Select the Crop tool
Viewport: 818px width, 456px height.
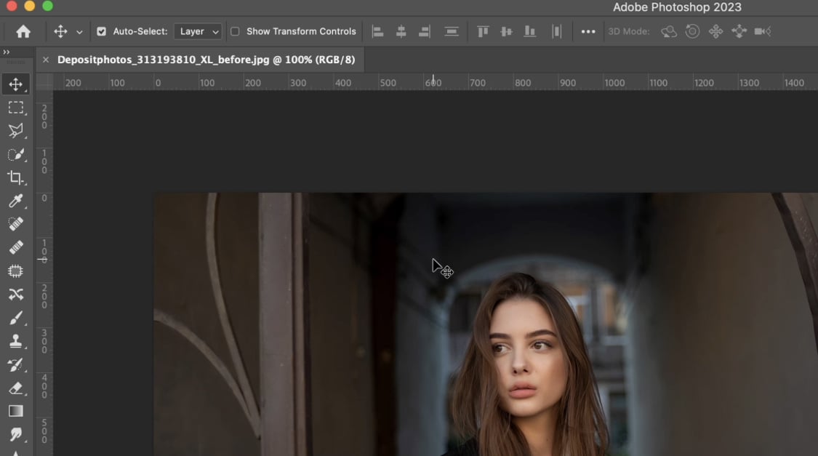coord(16,177)
